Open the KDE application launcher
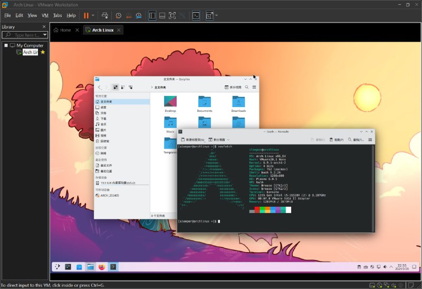Viewport: 422px width, 289px height. pyautogui.click(x=57, y=267)
